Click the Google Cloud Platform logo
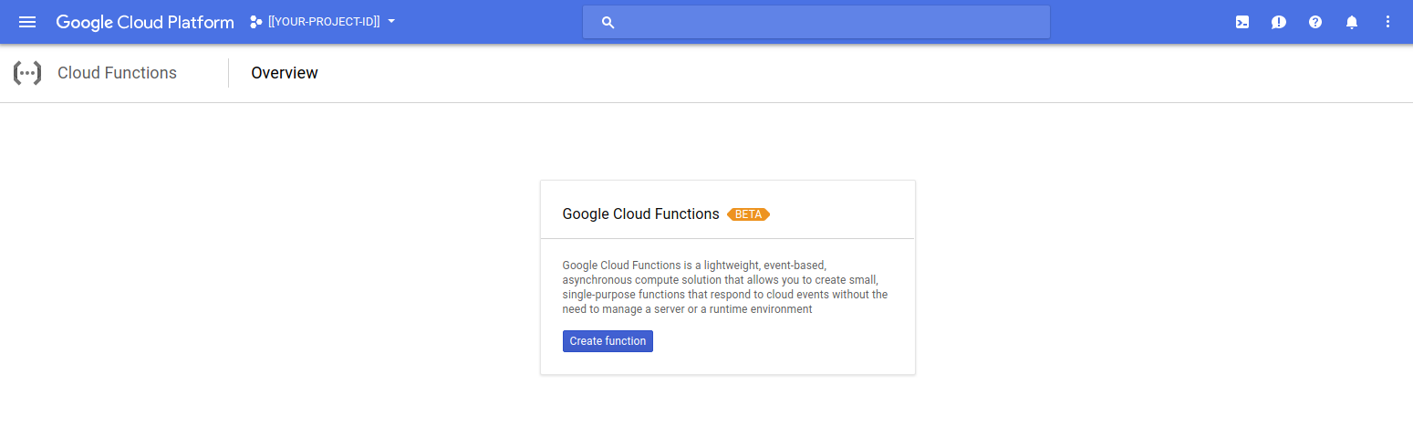 point(145,22)
